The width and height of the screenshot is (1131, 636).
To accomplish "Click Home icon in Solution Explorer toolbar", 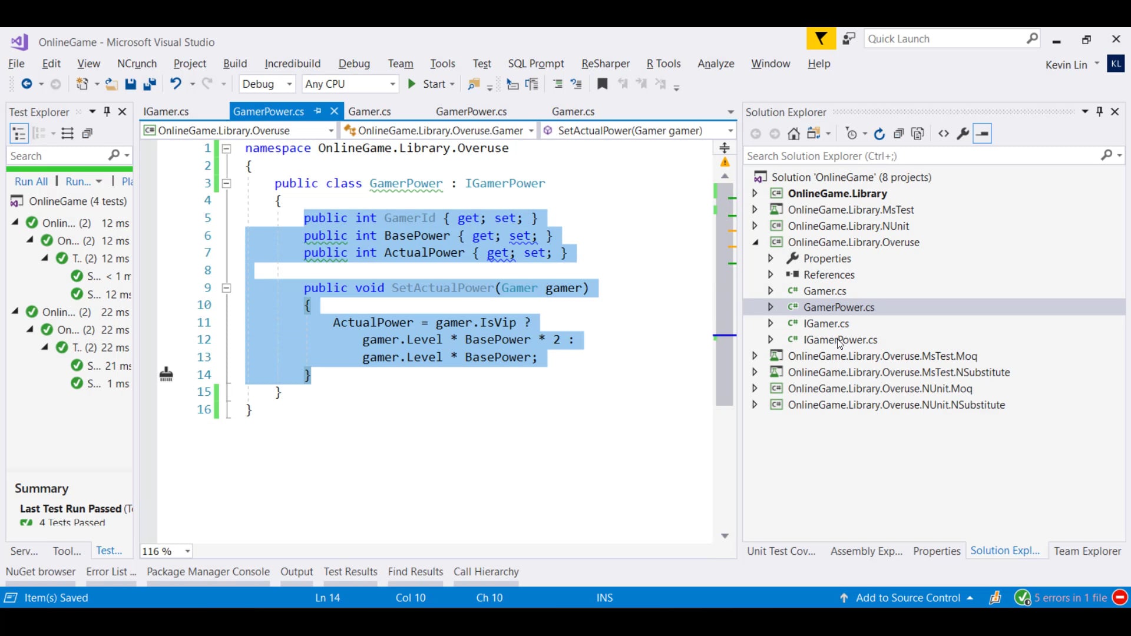I will pyautogui.click(x=793, y=134).
